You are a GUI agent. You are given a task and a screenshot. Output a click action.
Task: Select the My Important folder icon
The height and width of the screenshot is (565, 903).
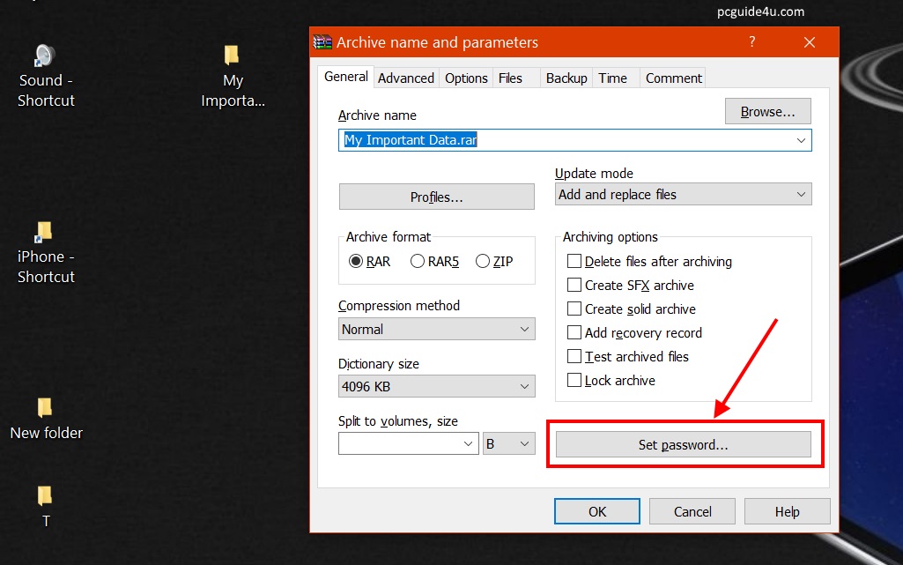pos(232,57)
